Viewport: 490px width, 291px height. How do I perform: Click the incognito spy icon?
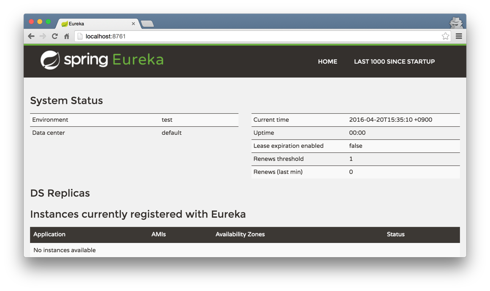click(x=456, y=23)
